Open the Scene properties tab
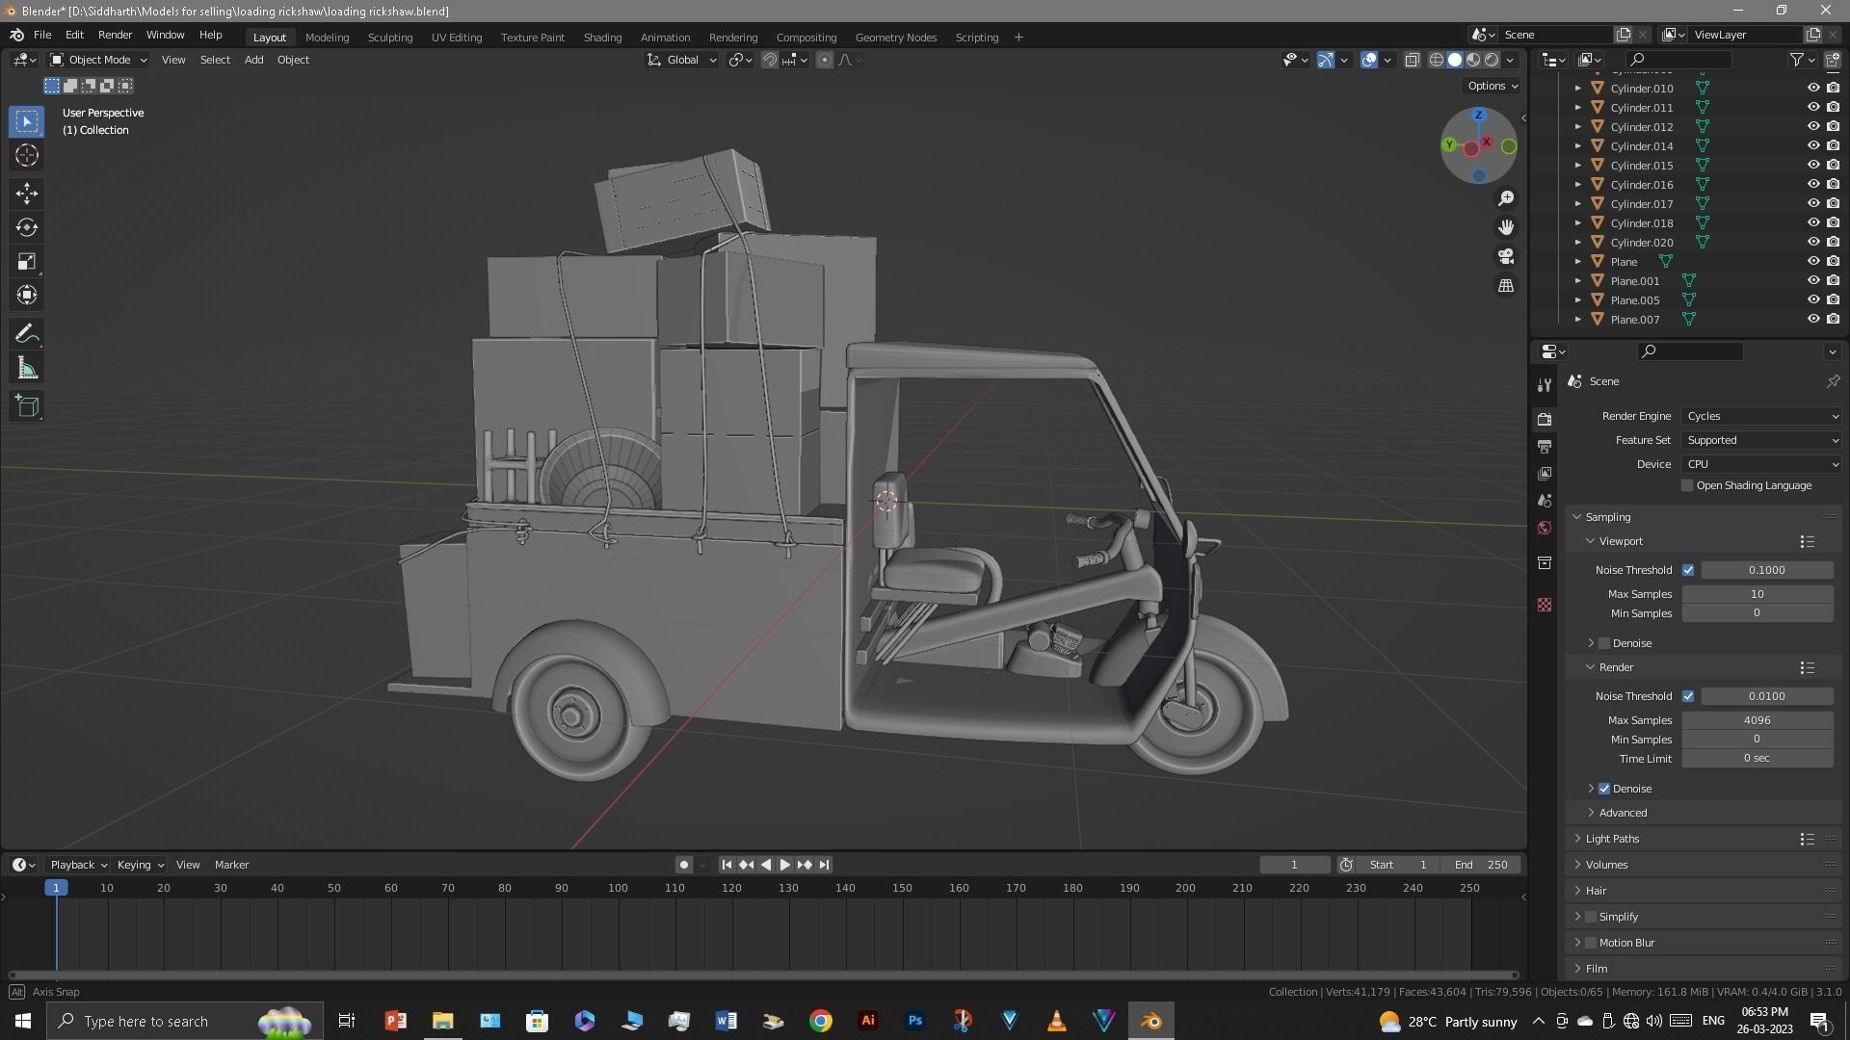This screenshot has width=1850, height=1040. pyautogui.click(x=1545, y=501)
